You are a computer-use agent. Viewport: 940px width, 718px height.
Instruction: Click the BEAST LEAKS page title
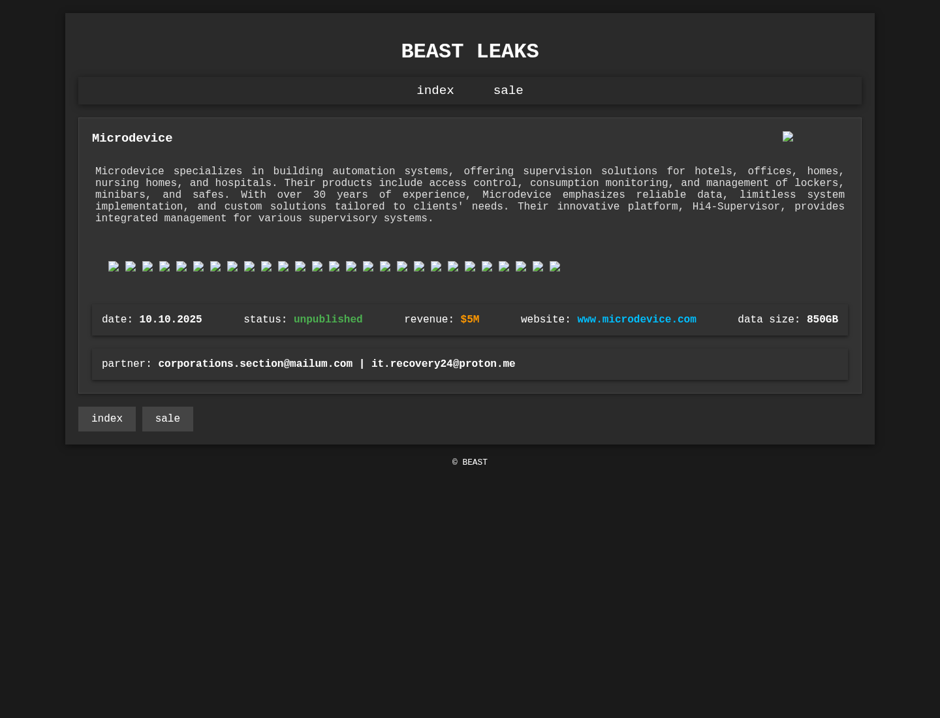(x=470, y=52)
